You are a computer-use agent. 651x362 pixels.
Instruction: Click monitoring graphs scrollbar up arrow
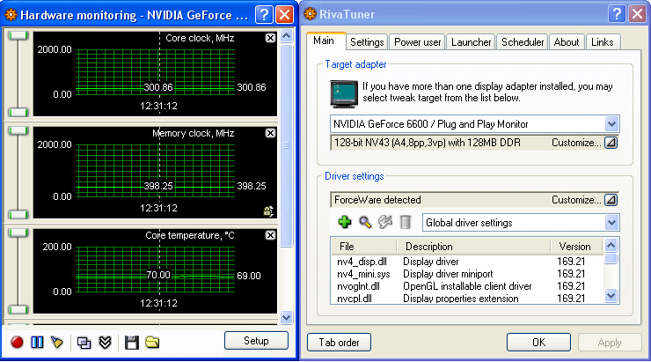pos(287,36)
